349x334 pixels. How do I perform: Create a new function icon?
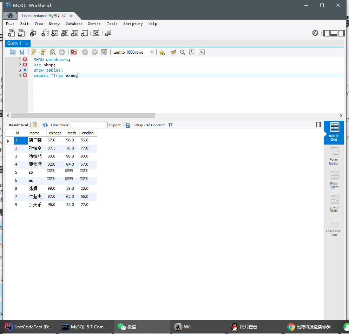tap(84, 33)
